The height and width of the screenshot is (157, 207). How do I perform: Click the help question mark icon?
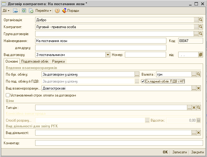coord(57,11)
